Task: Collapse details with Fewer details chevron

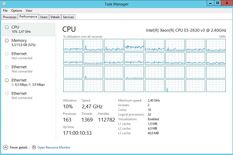Action: point(6,147)
